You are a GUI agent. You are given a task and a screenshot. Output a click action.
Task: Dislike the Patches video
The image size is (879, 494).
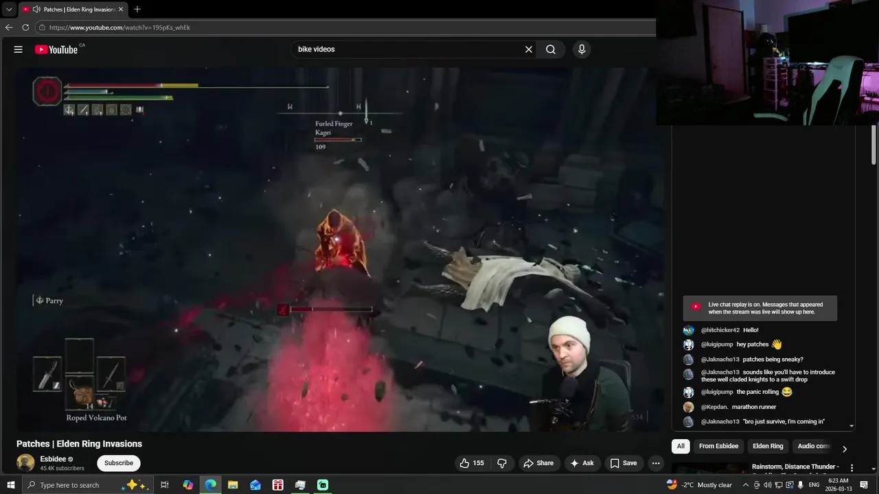502,463
